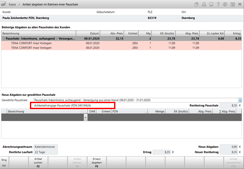The width and height of the screenshot is (244, 169).
Task: Click Artikelabhängige Pauschale (PZN 04518426) text
Action: [x=62, y=105]
